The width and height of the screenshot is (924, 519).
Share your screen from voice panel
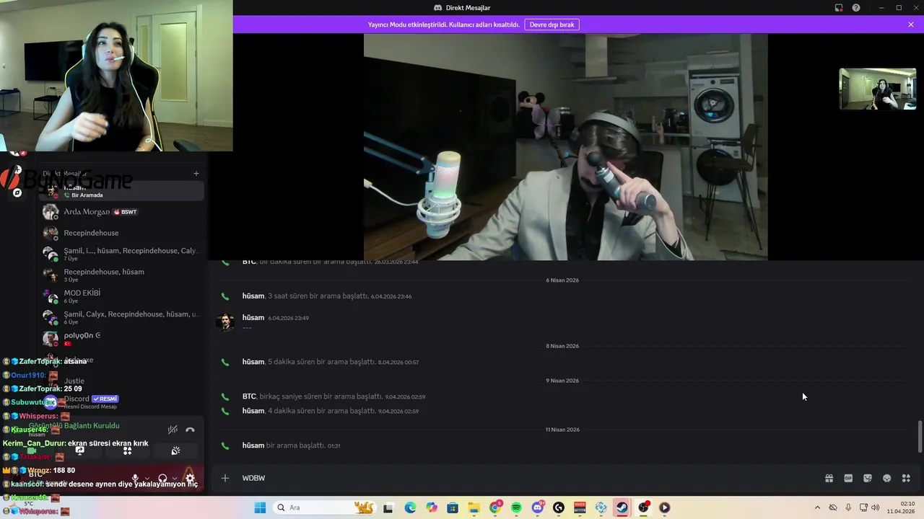[x=80, y=451]
